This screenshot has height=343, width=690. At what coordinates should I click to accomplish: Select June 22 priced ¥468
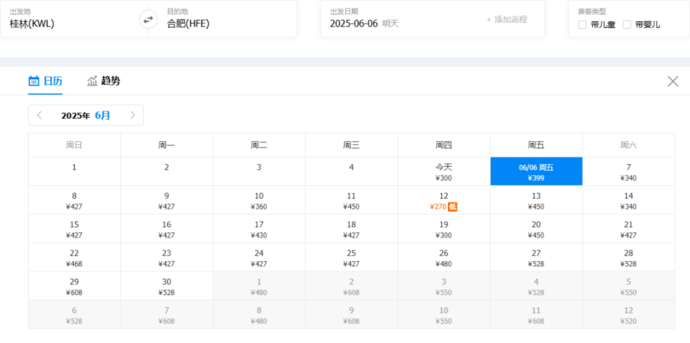pos(74,257)
